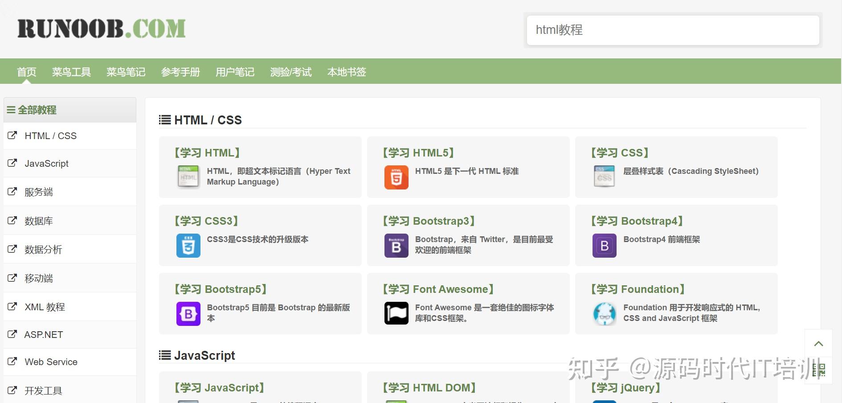Viewport: 842px width, 403px height.
Task: Click the Foundation yeti icon
Action: click(x=604, y=313)
